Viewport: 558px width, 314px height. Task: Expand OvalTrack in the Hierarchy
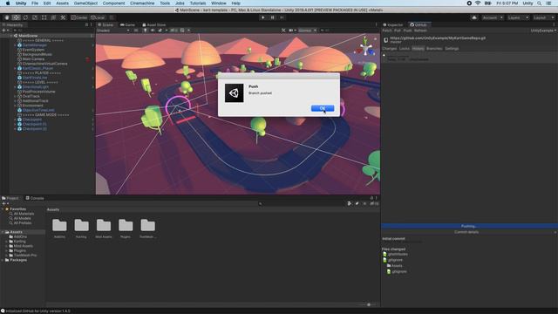(x=15, y=96)
